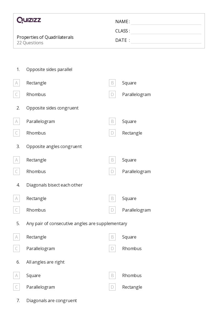Mark box D Rhombus in question 5
Viewport: 218px width, 309px height.
[112, 248]
